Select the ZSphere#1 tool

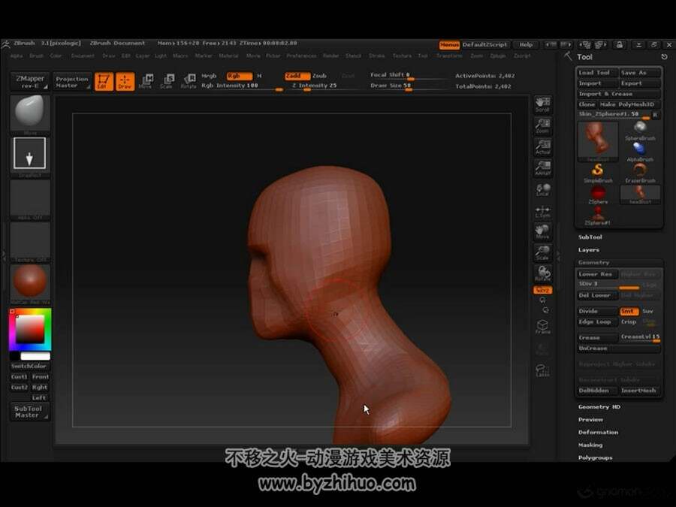tap(598, 216)
